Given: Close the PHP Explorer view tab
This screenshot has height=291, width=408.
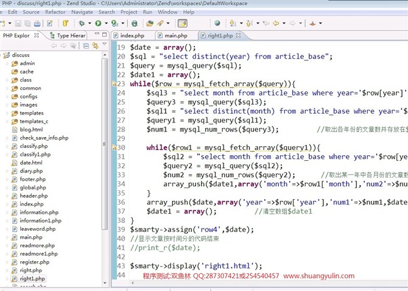Looking at the screenshot, I should (x=37, y=35).
